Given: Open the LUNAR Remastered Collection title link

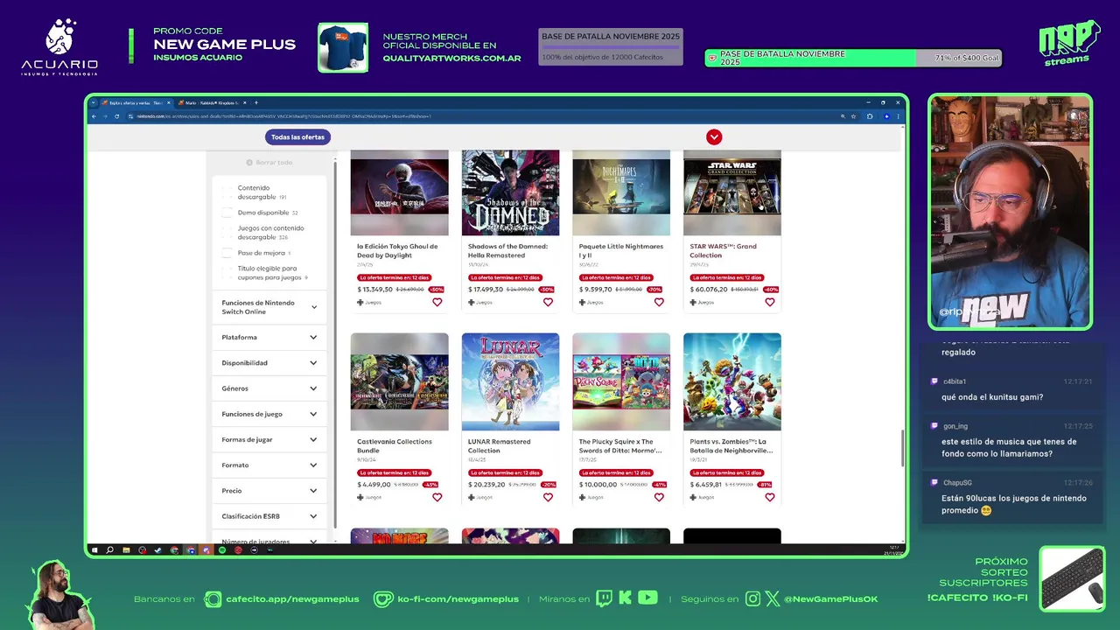Looking at the screenshot, I should [499, 445].
